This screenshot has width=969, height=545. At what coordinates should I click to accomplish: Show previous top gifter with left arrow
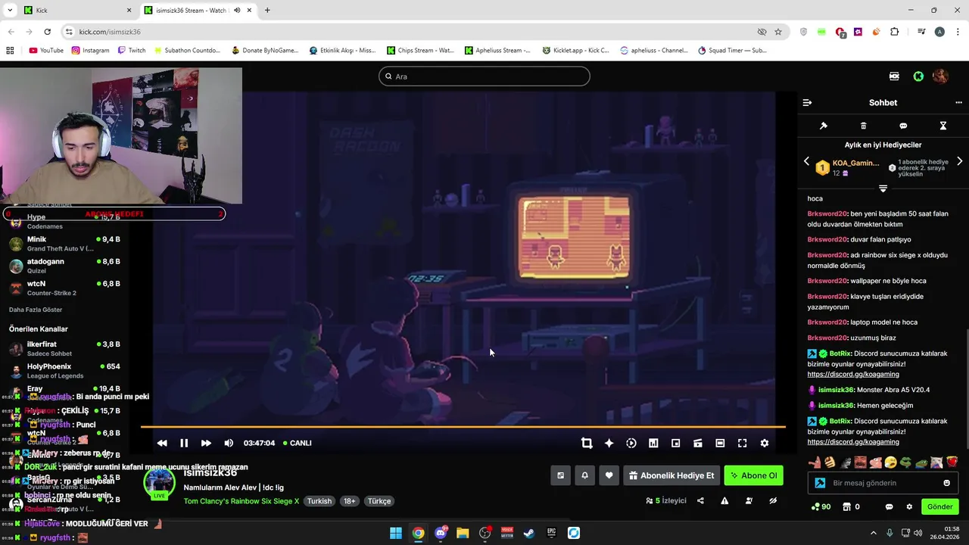click(x=806, y=161)
